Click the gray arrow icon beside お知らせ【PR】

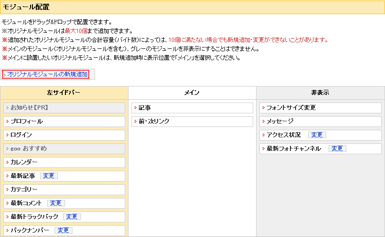coord(8,108)
